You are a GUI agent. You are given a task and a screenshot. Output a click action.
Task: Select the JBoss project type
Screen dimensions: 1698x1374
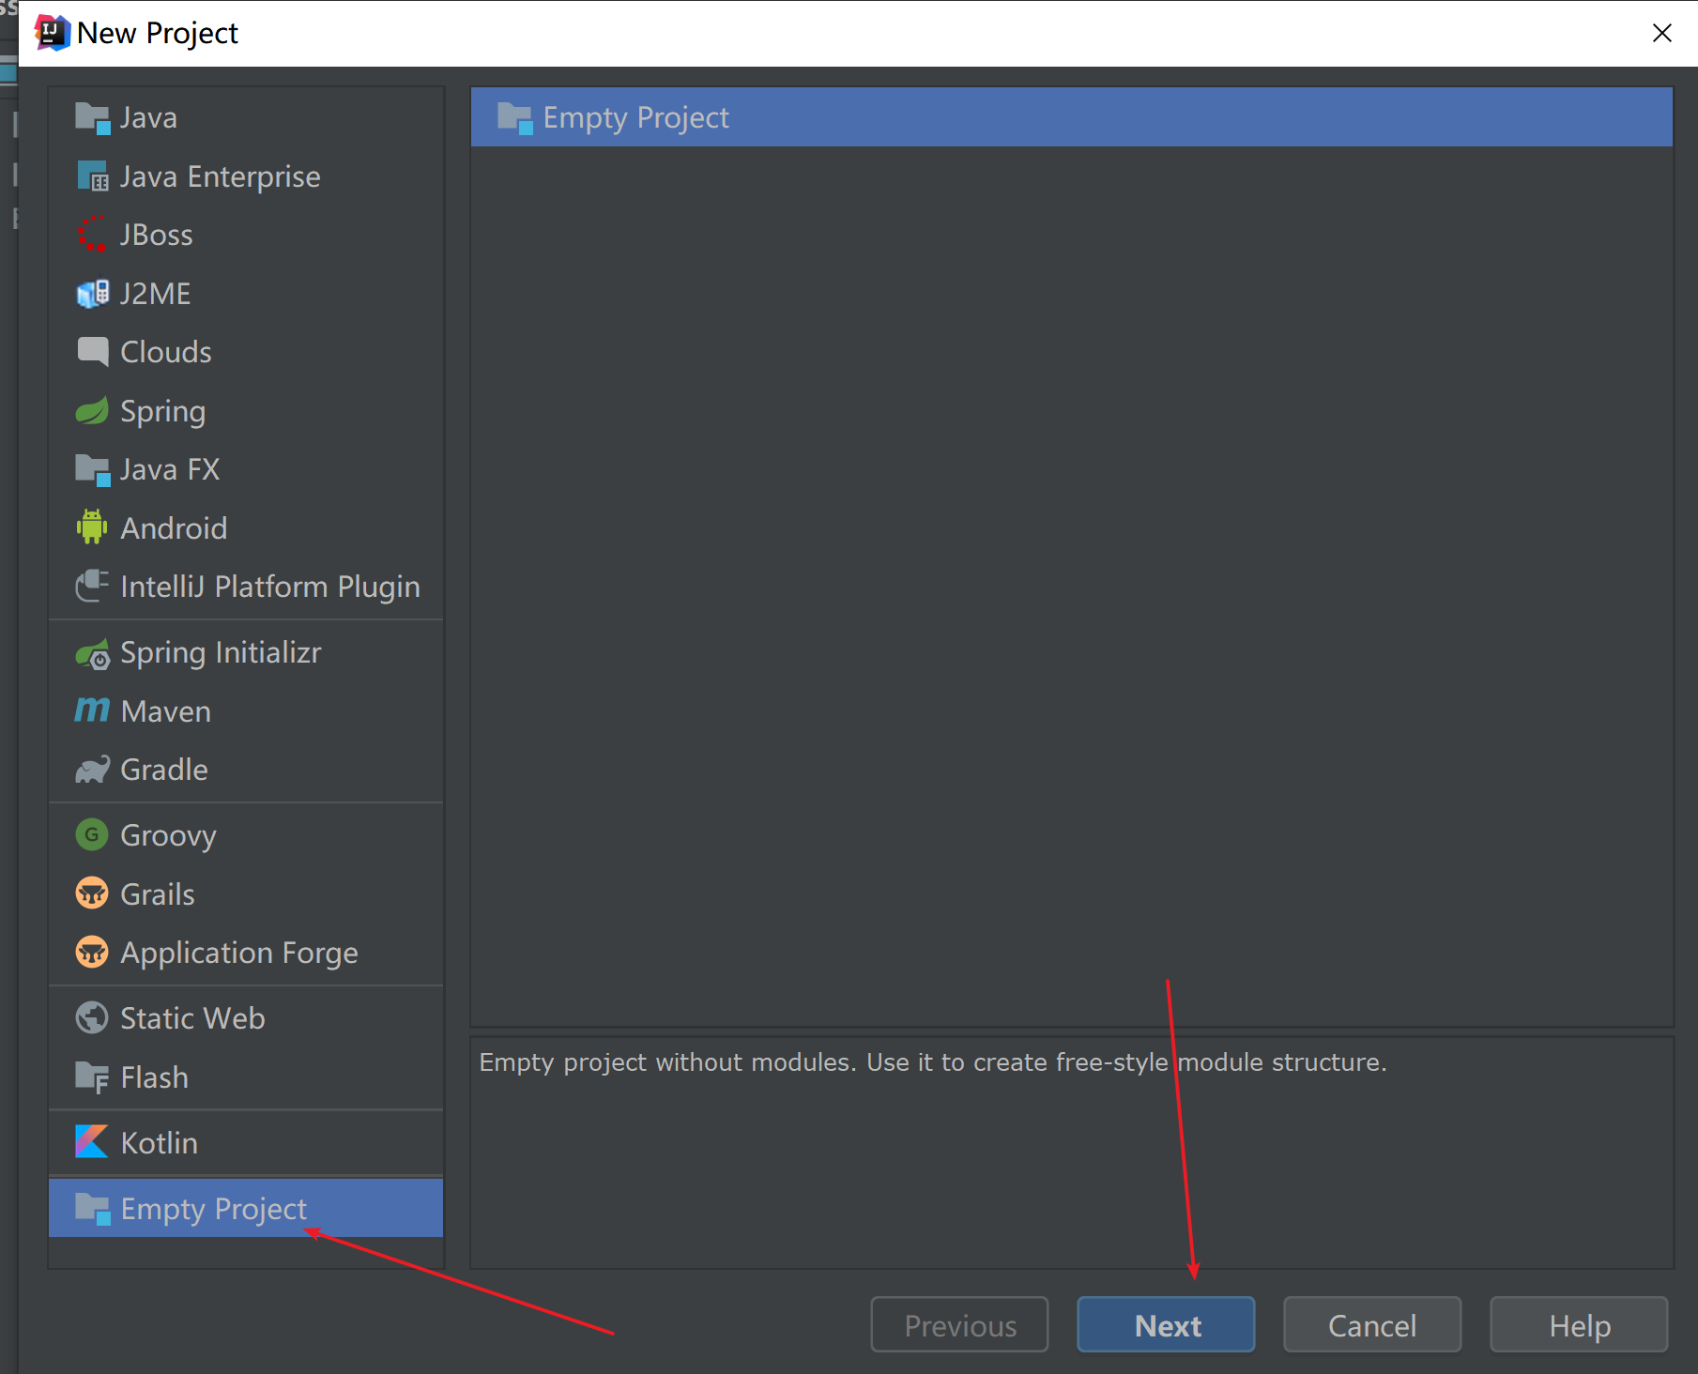point(246,235)
